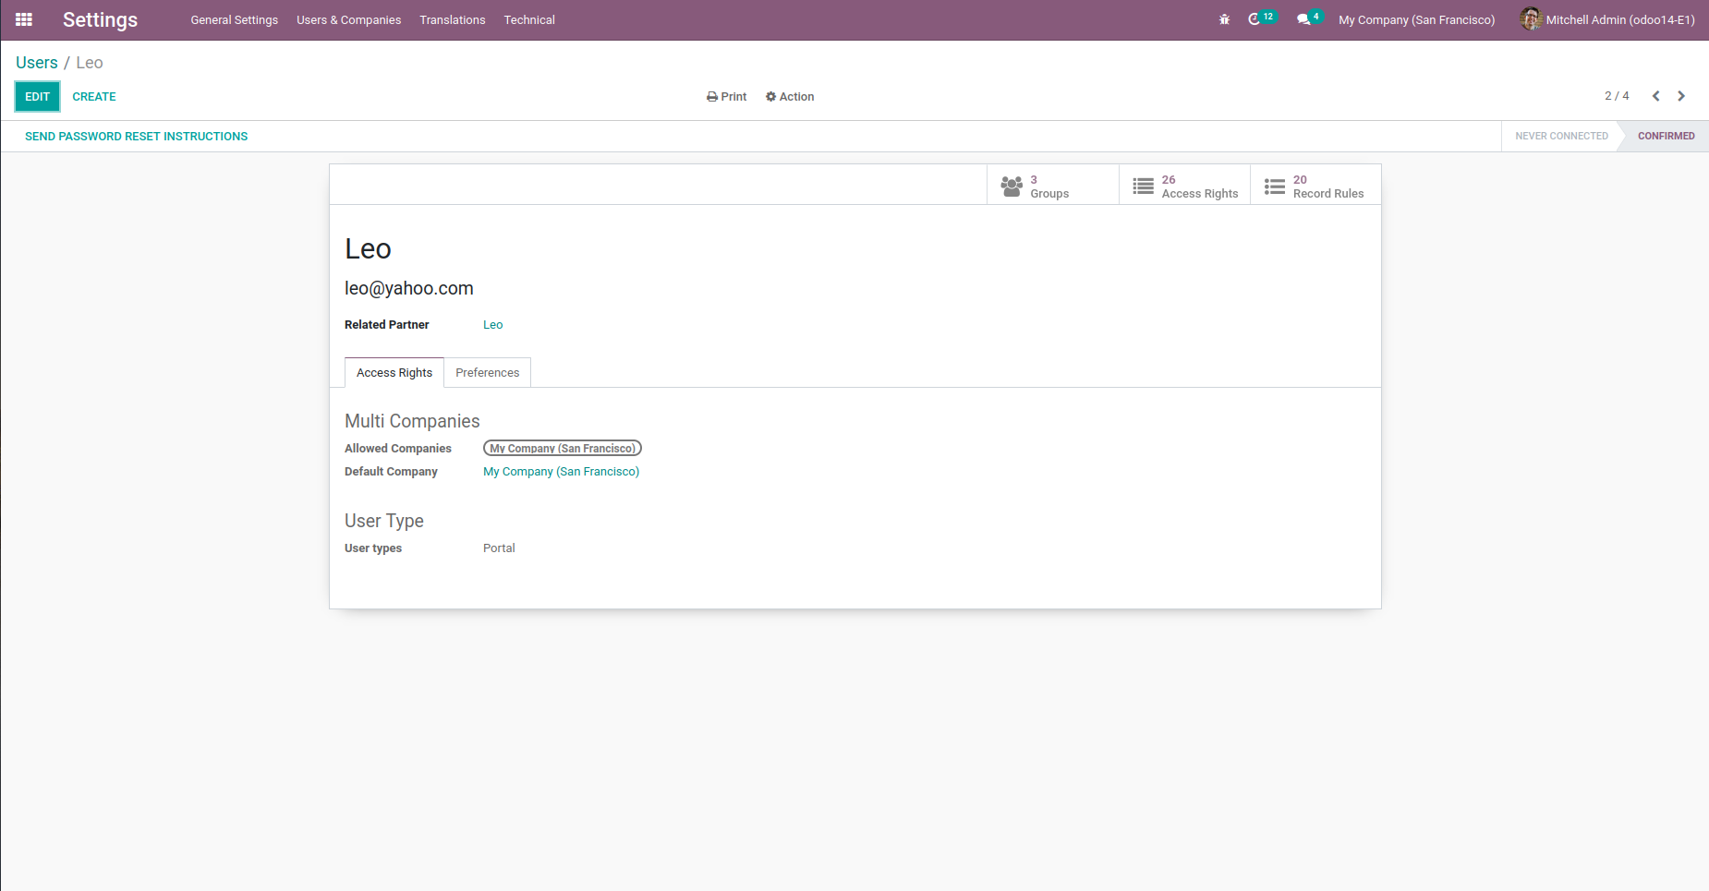Click email leo@yahoo.com text
Viewport: 1709px width, 891px height.
pyautogui.click(x=409, y=288)
